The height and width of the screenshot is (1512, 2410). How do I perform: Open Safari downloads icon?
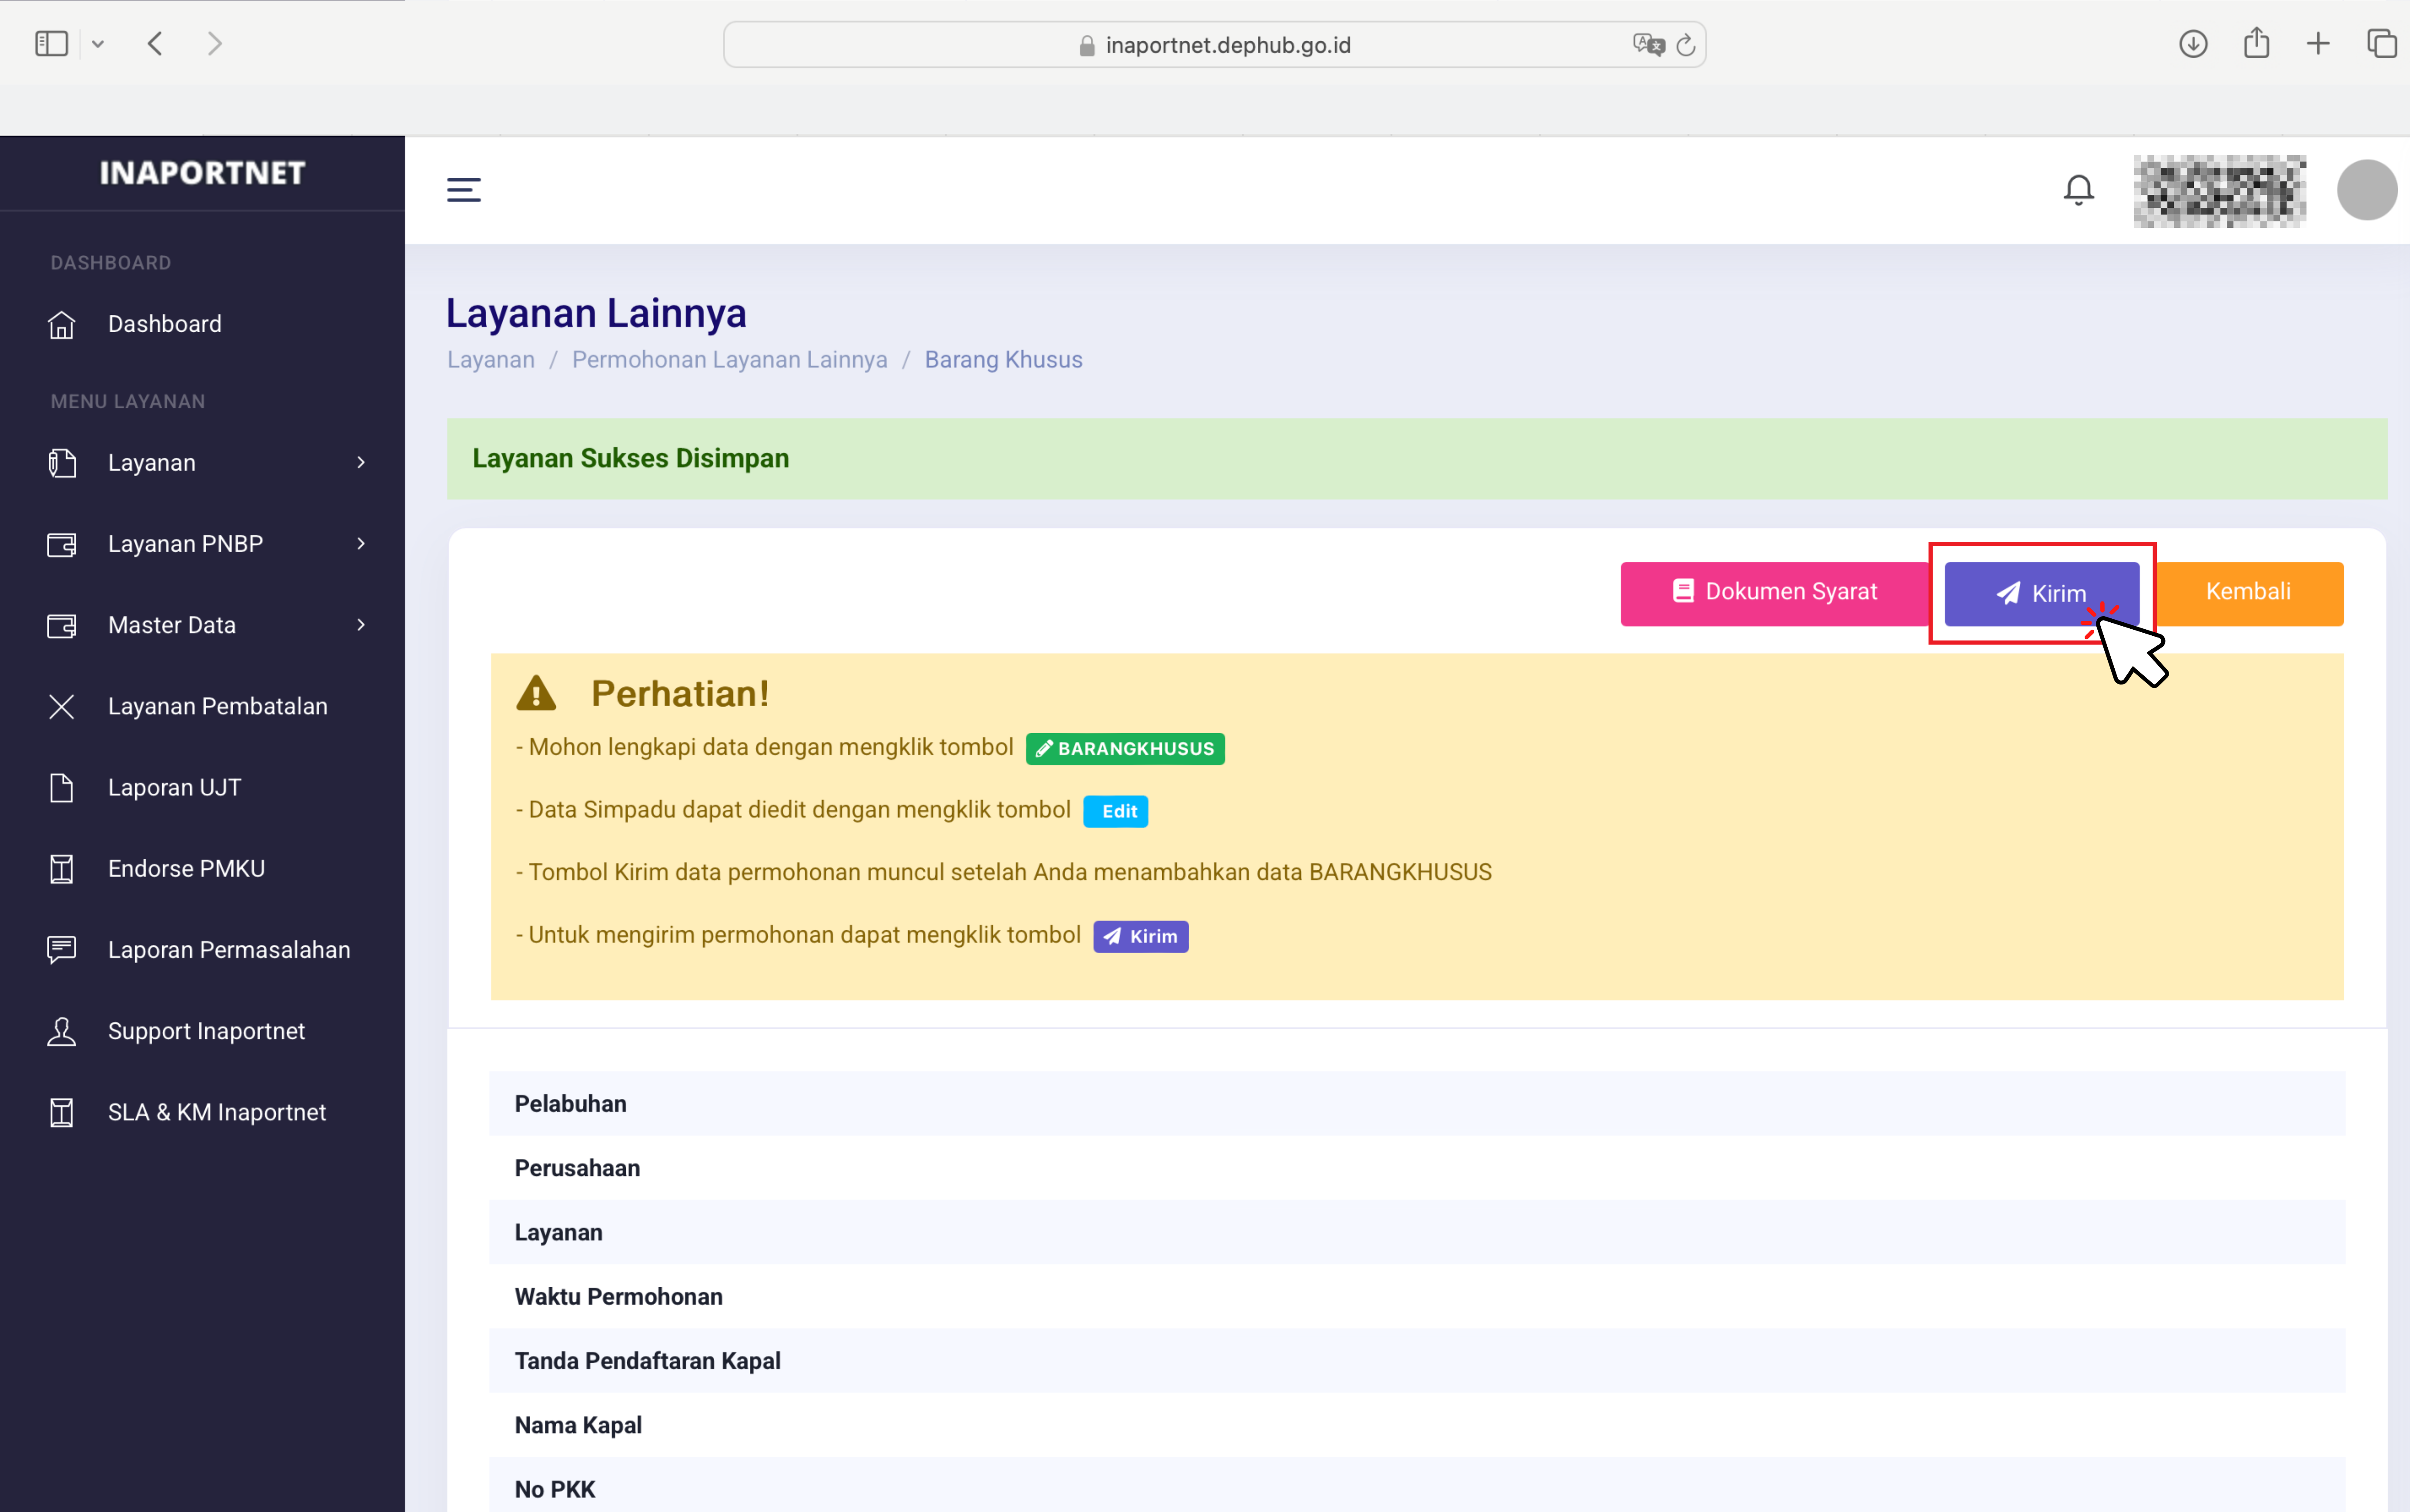(x=2193, y=44)
